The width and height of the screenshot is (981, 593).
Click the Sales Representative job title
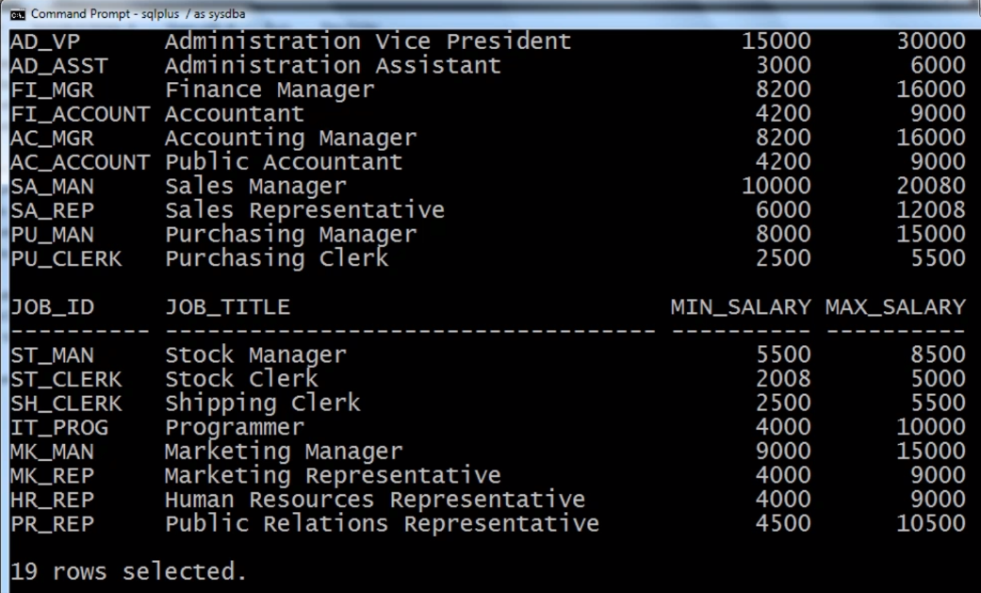click(304, 209)
